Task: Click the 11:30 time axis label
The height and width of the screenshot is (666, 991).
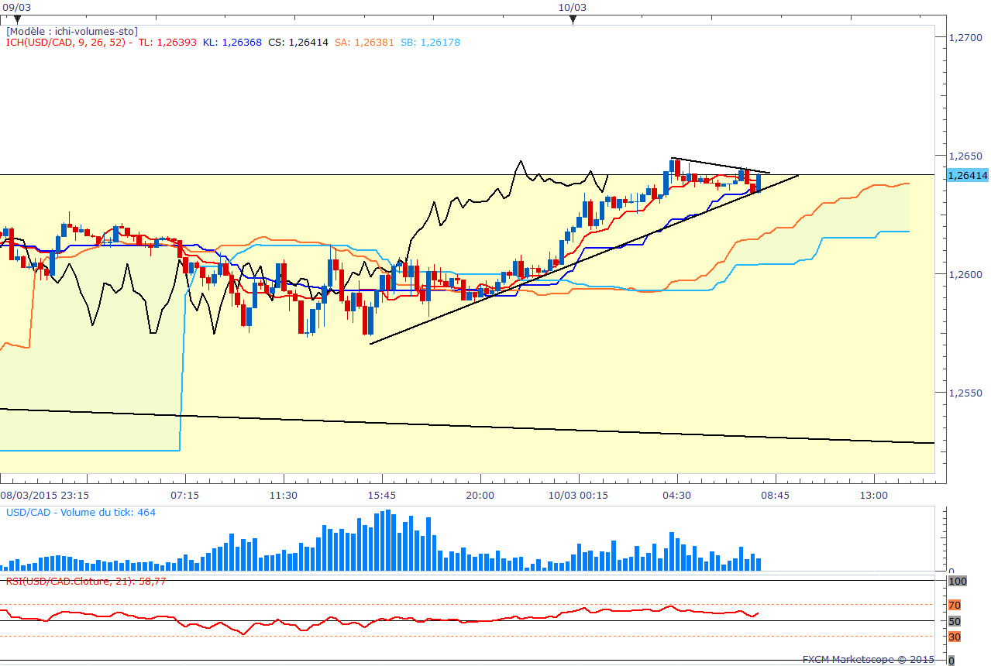Action: pyautogui.click(x=284, y=495)
